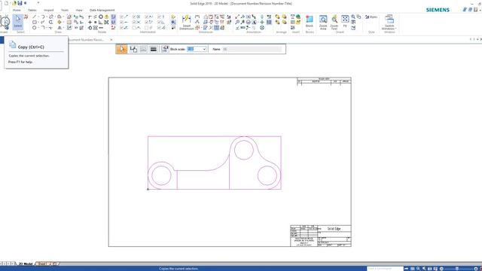Toggle fourth-column IntelliSketch checkbox bottom row

pyautogui.click(x=159, y=28)
